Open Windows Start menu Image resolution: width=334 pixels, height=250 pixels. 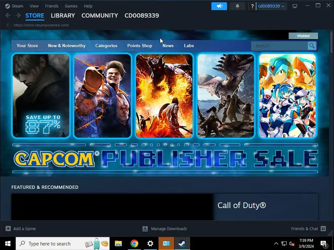[8, 243]
